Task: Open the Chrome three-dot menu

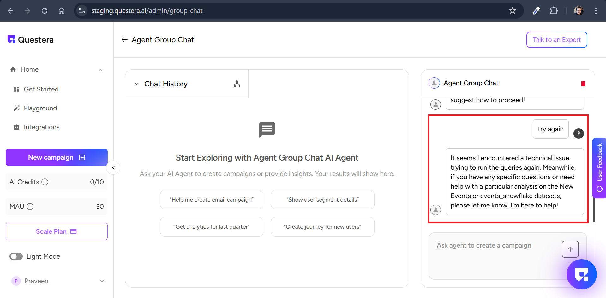Action: pyautogui.click(x=596, y=11)
